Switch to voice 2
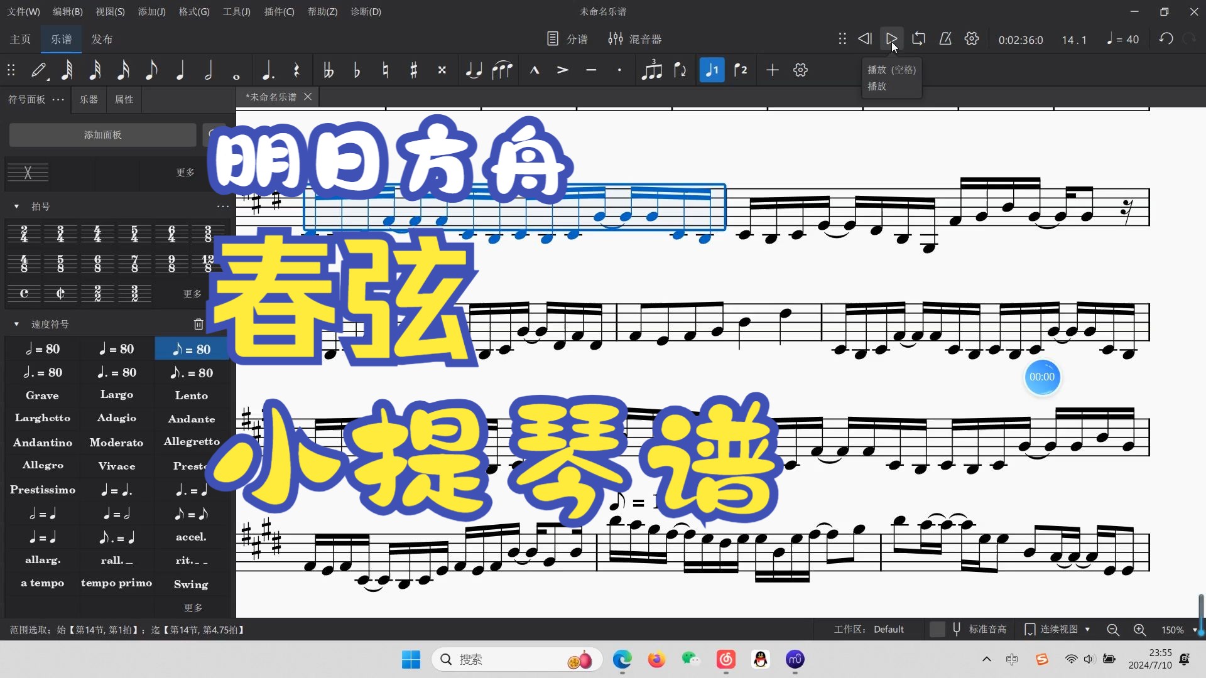 [741, 70]
